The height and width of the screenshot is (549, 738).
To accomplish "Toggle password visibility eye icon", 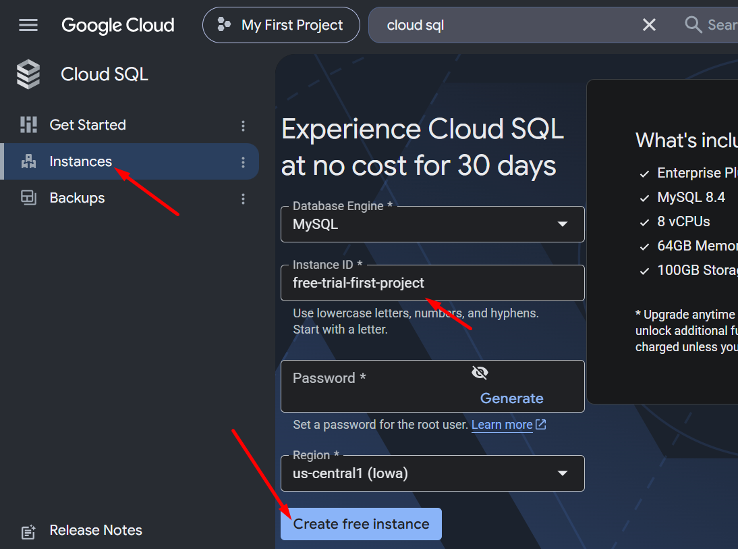I will [480, 373].
